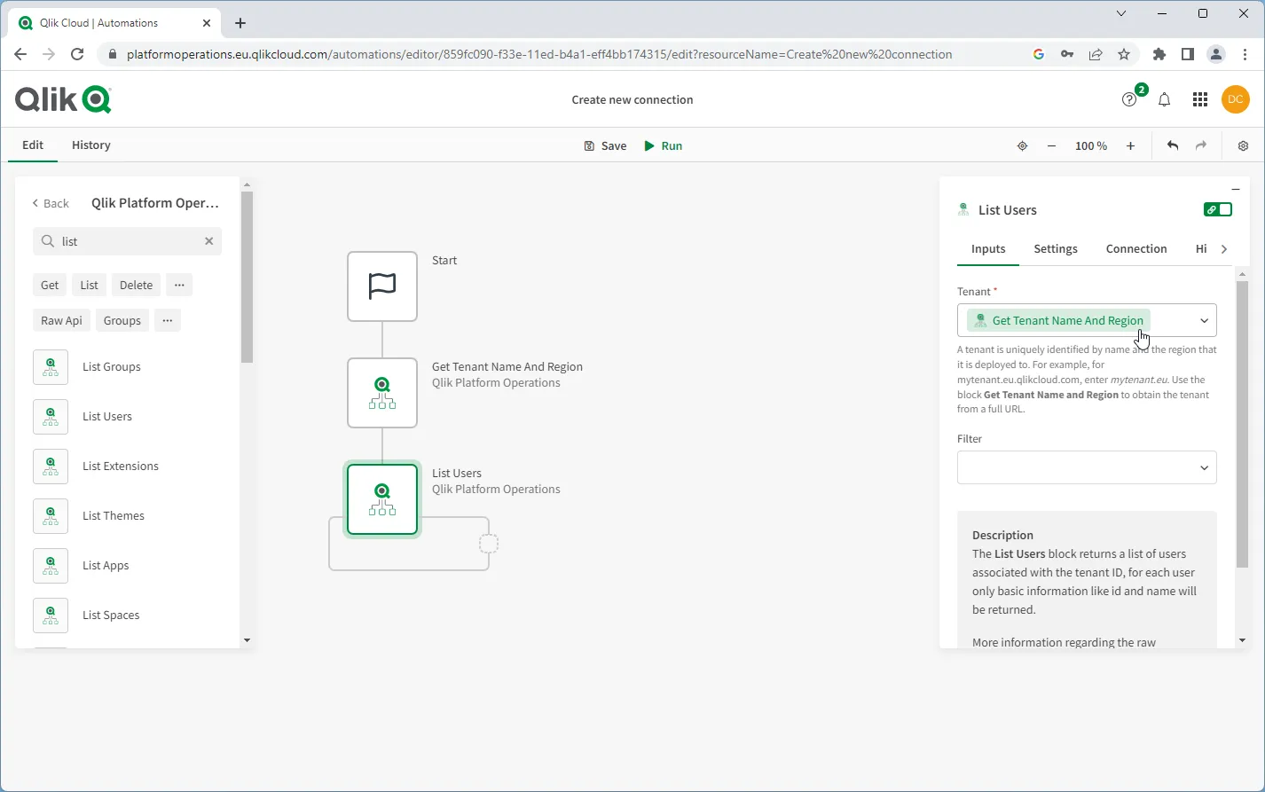Click the center canvas target icon
The height and width of the screenshot is (792, 1265).
pos(1022,145)
